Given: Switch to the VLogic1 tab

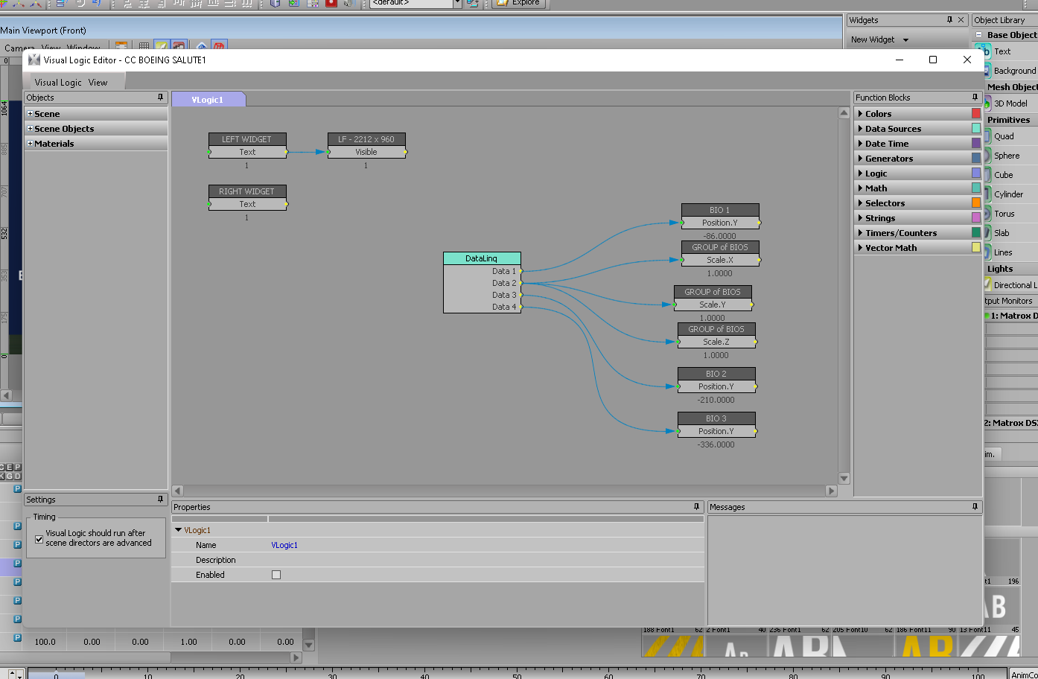Looking at the screenshot, I should click(208, 100).
